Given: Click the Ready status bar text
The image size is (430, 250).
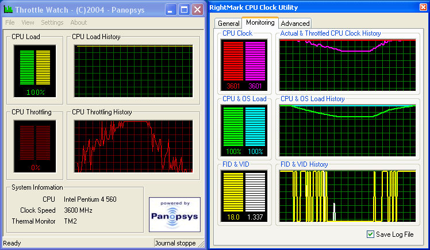Looking at the screenshot, I should pos(12,243).
